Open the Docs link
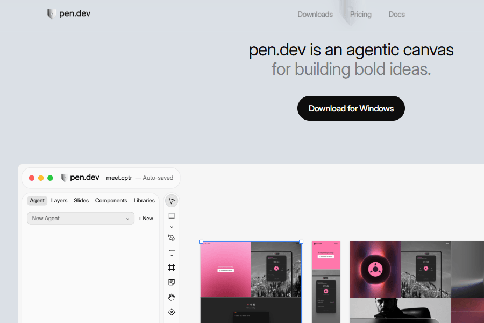Screen dimensions: 484x323 396,14
